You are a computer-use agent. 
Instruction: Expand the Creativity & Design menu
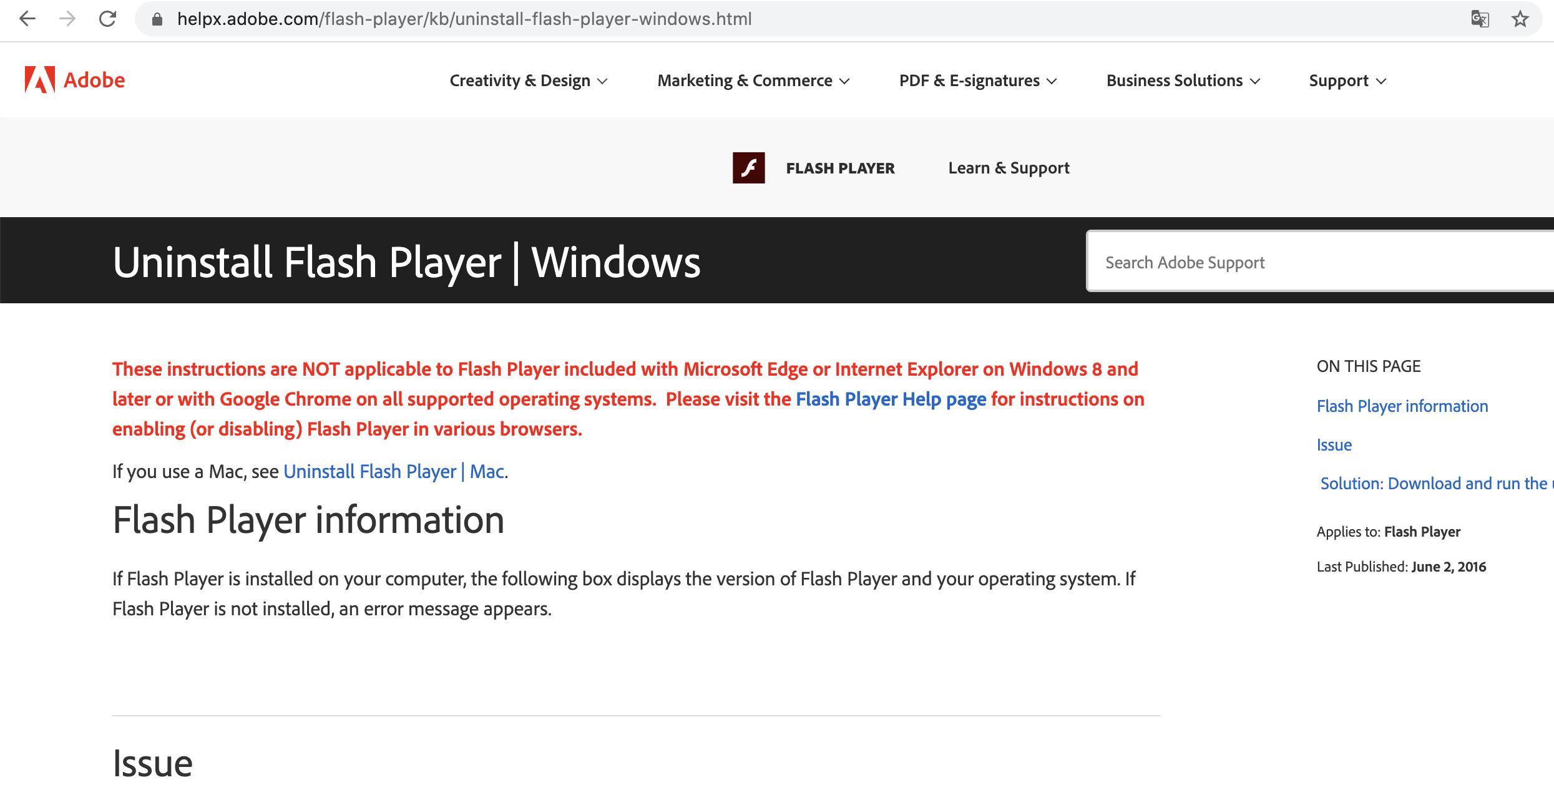coord(528,80)
